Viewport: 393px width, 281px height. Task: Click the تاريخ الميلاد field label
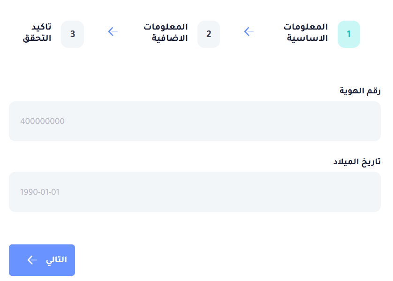point(356,161)
